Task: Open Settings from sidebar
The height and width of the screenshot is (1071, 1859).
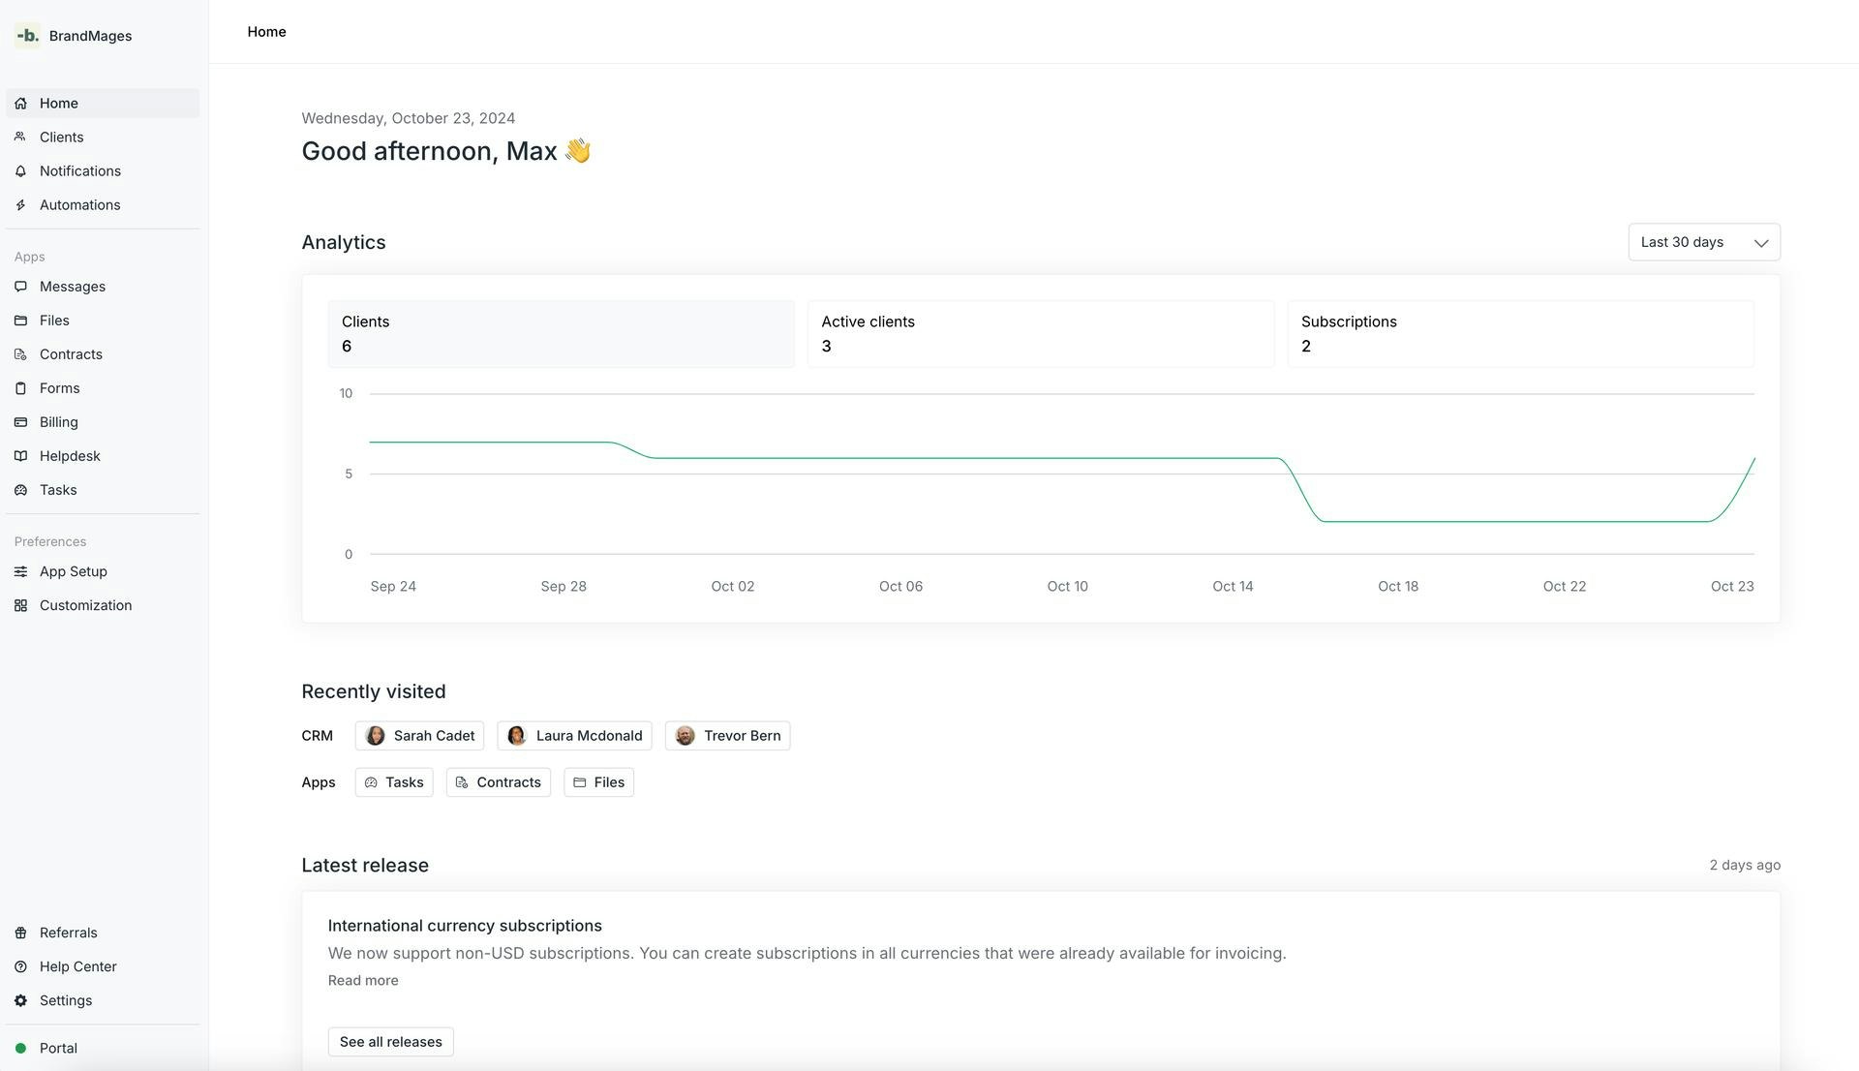Action: 103,1000
